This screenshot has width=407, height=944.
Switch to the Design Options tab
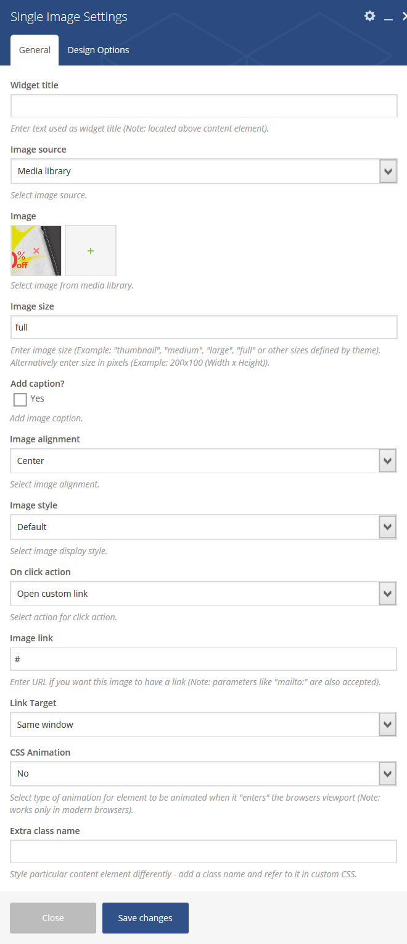coord(99,50)
